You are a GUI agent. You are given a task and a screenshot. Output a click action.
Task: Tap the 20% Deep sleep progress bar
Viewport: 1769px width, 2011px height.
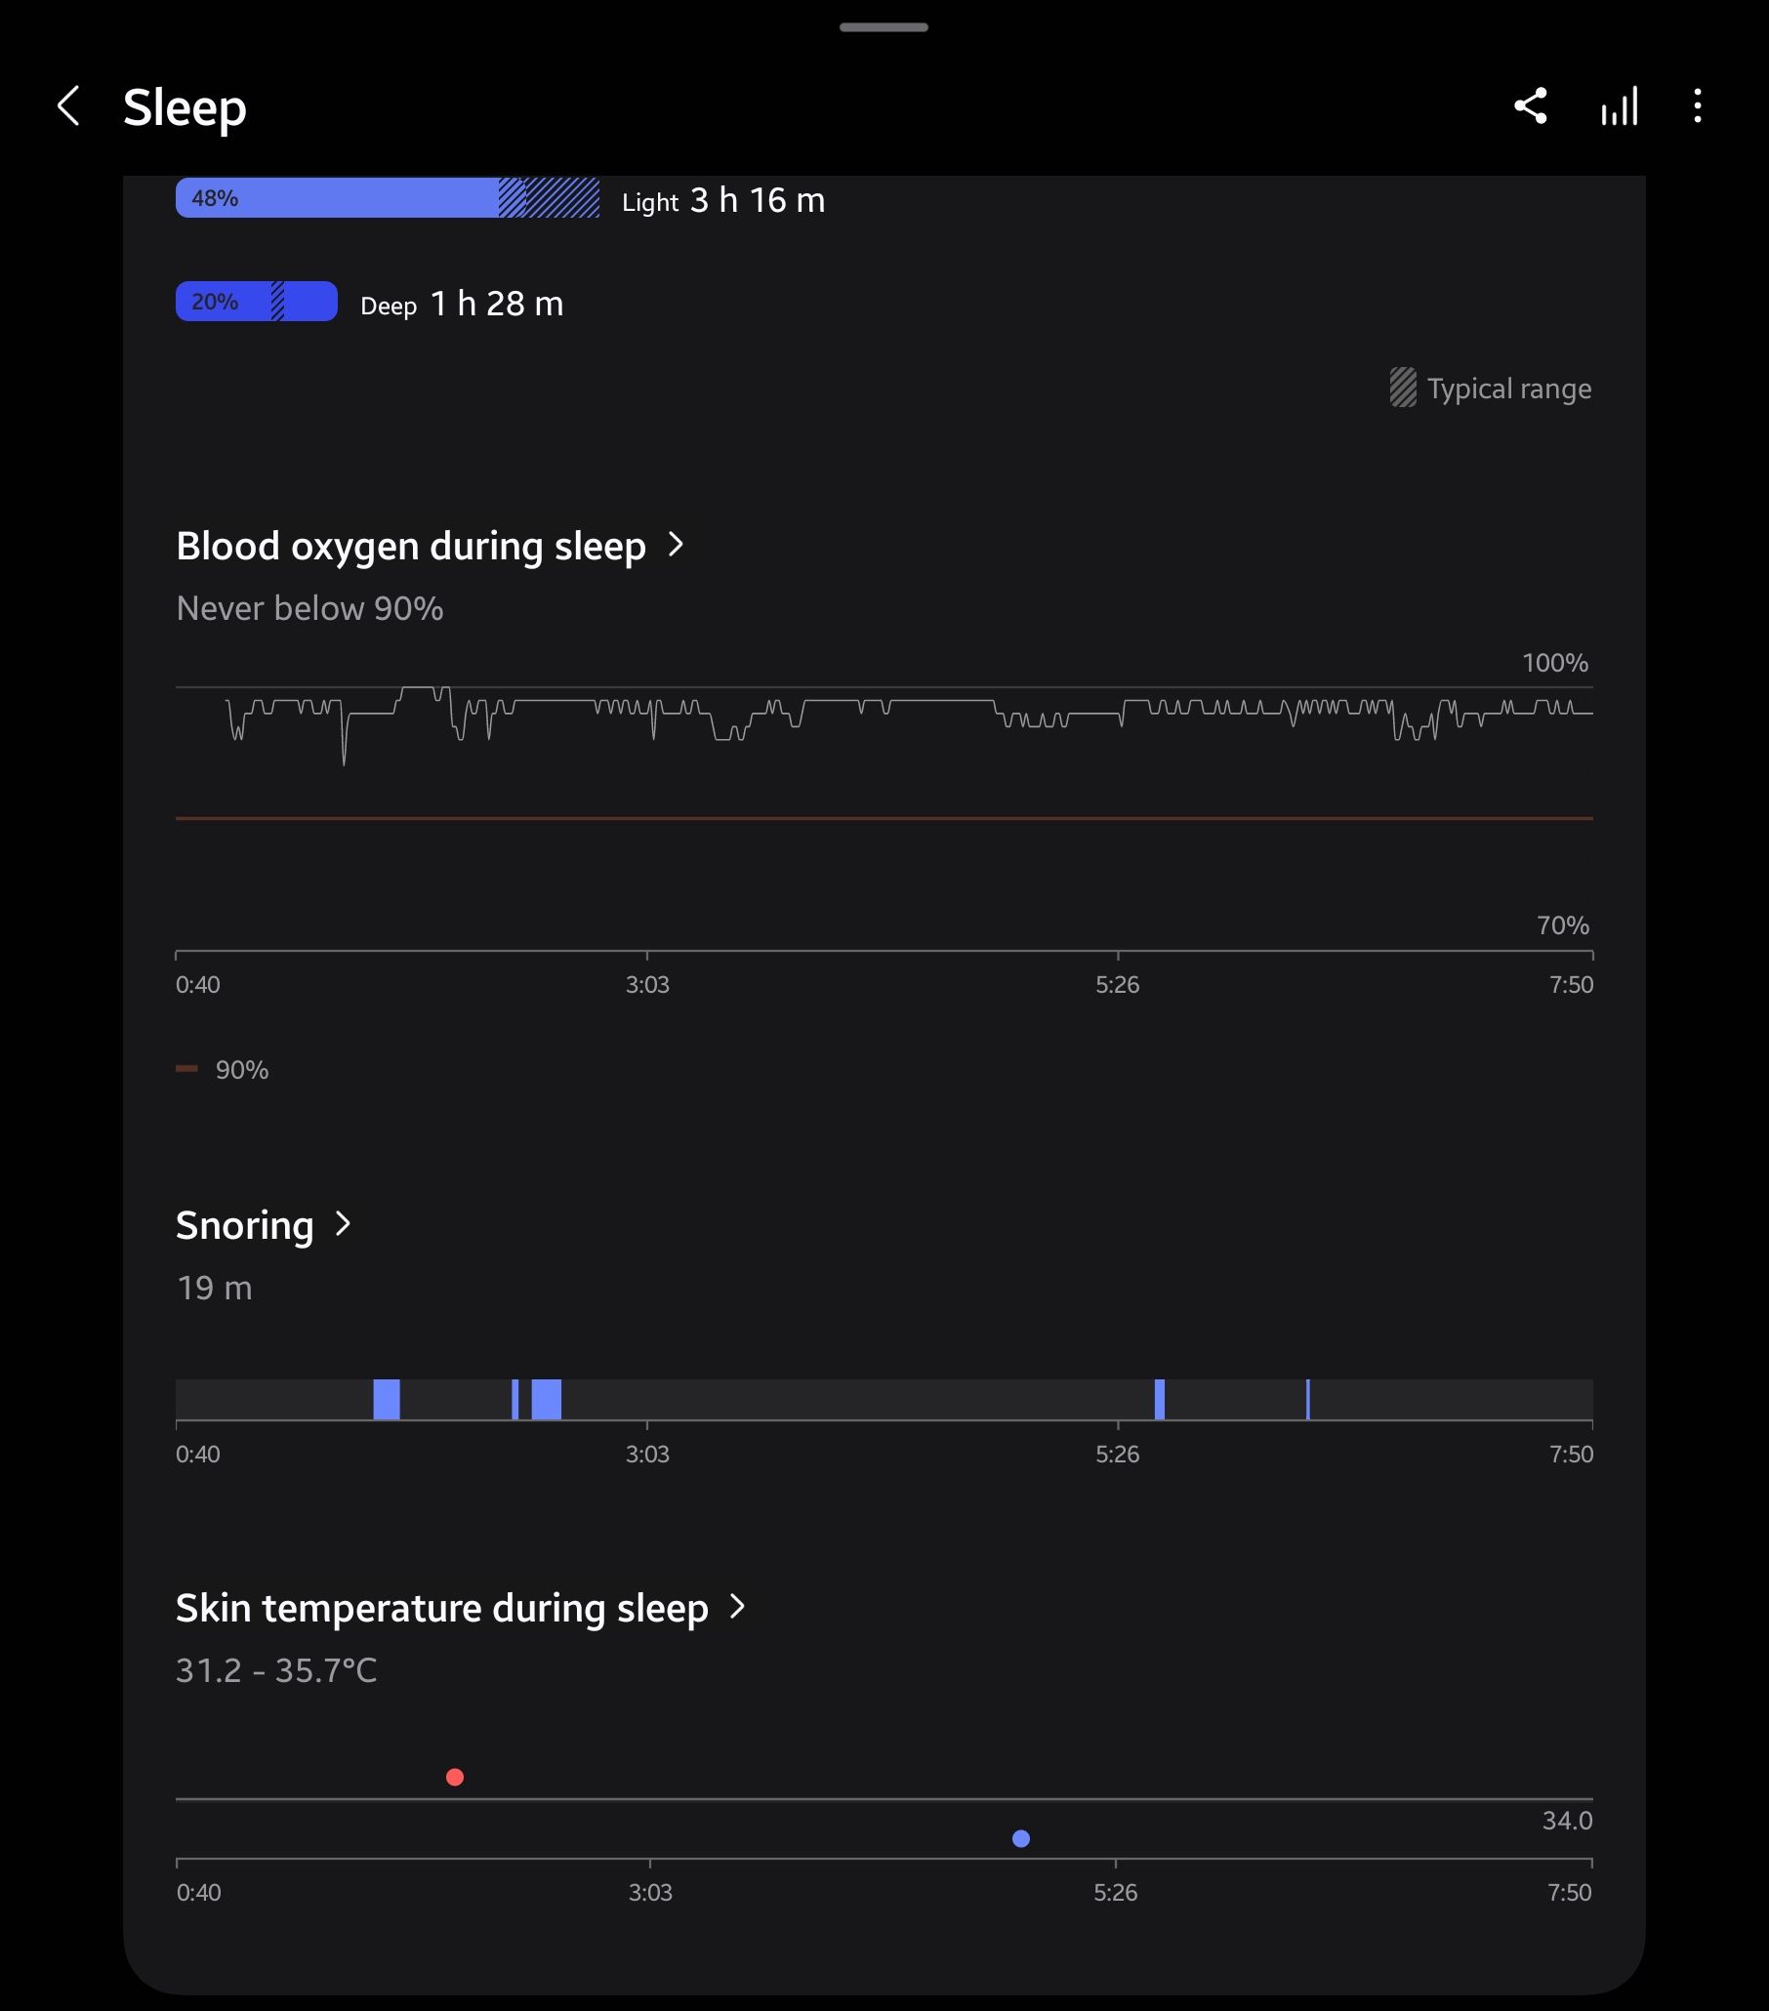click(256, 301)
